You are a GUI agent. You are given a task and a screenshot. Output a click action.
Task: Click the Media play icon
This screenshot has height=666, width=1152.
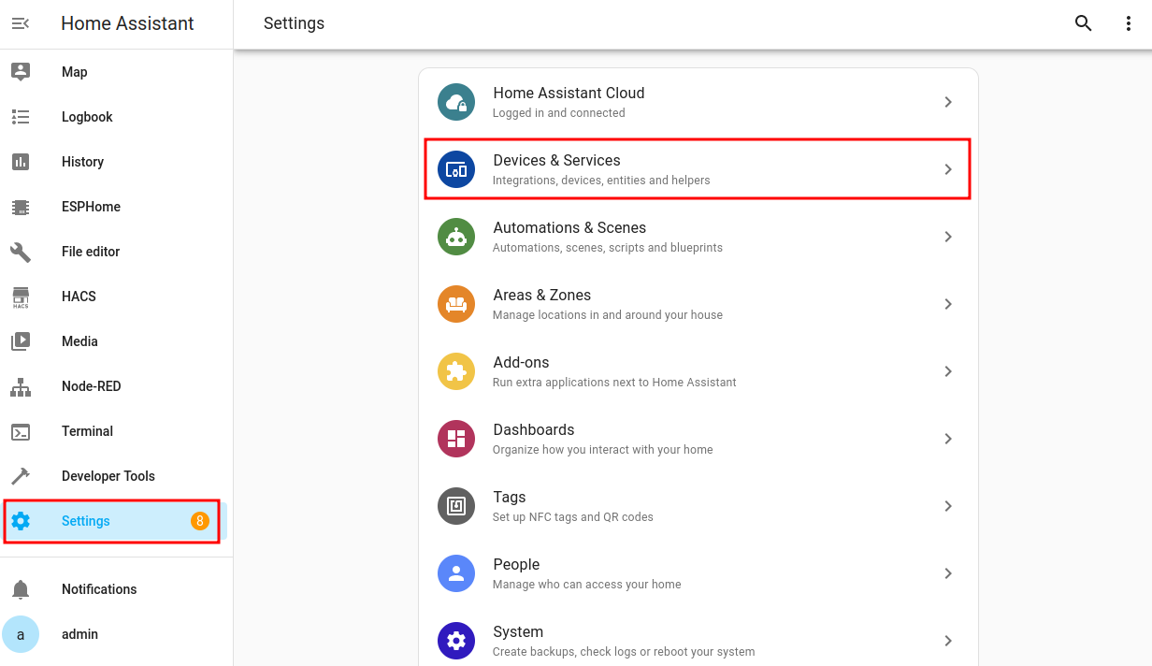click(21, 341)
